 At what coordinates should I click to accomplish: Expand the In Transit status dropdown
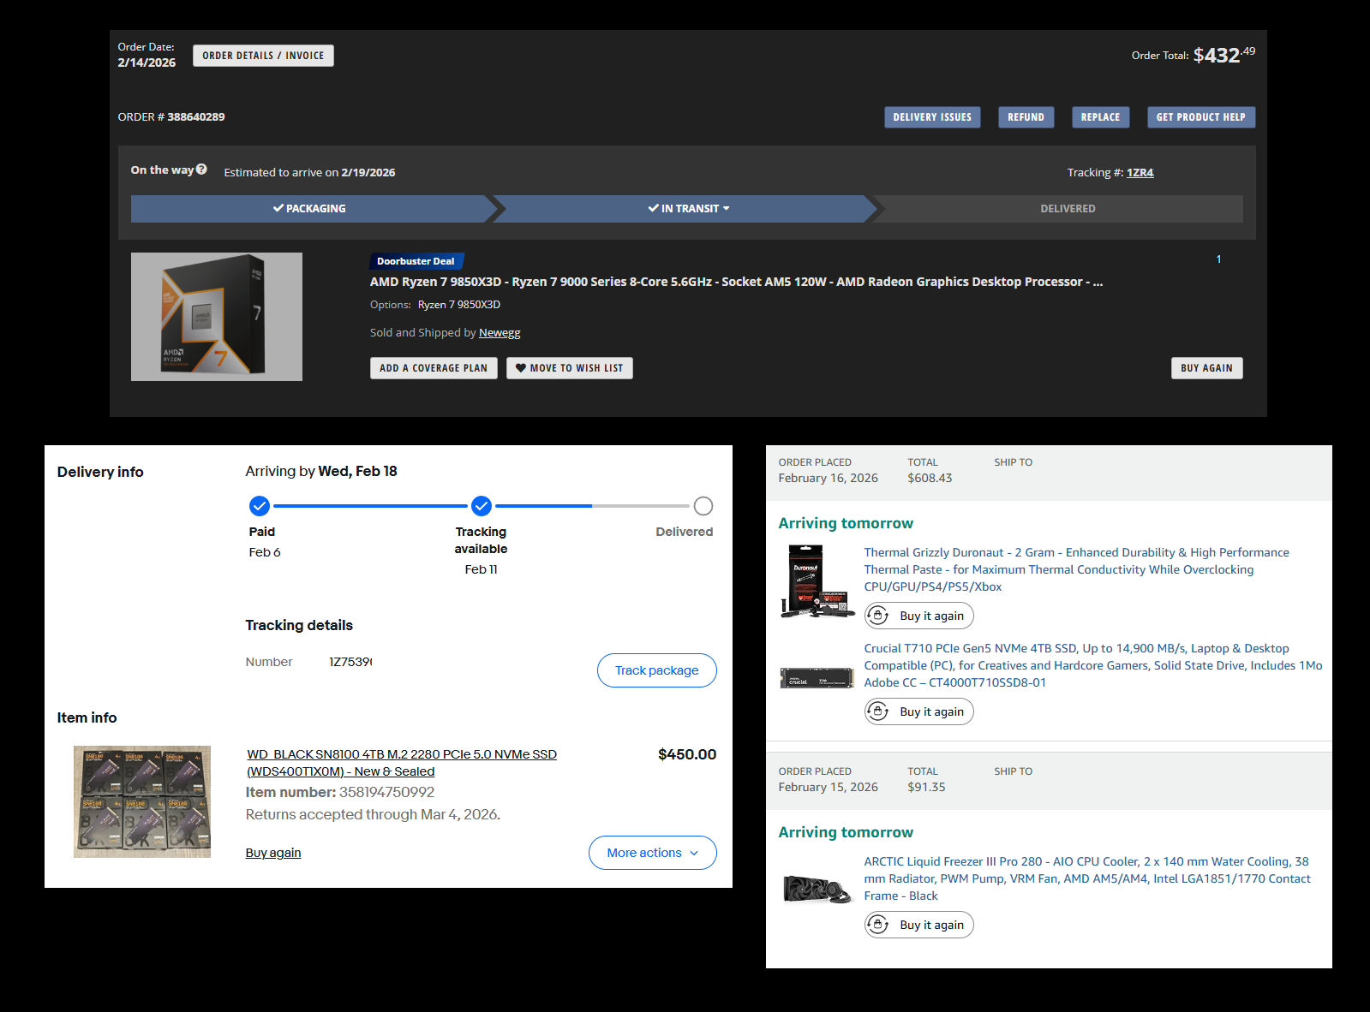coord(689,209)
